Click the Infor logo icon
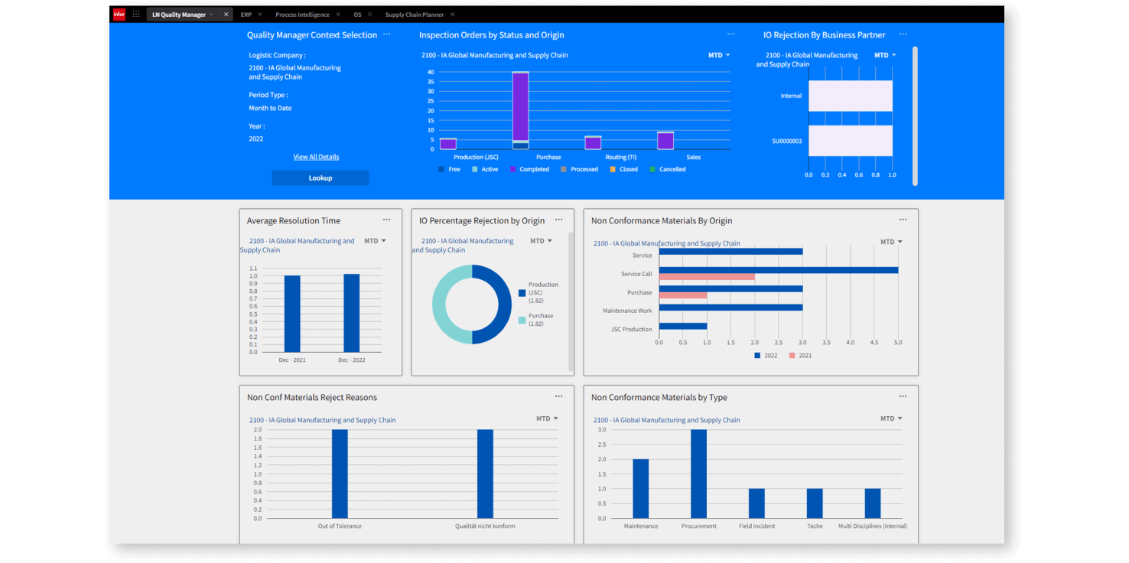The image size is (1129, 563). (x=119, y=13)
